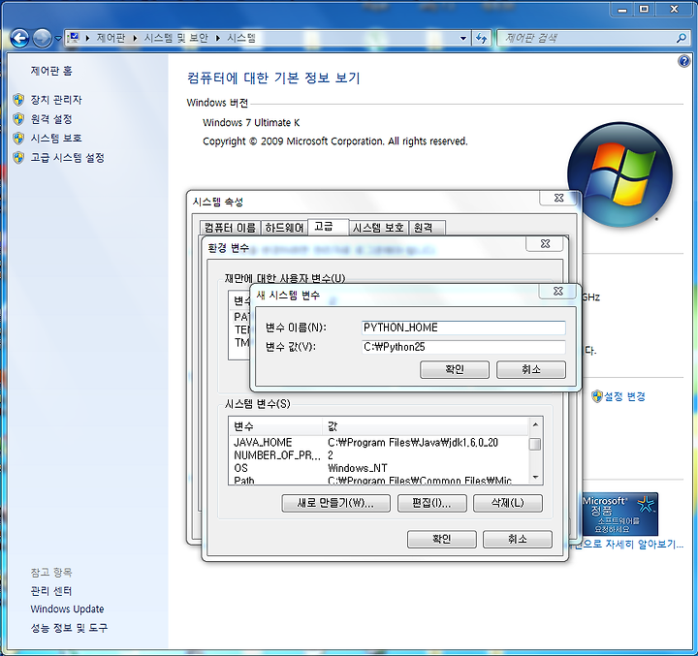The height and width of the screenshot is (656, 698).
Task: Click the control panel icon in address bar
Action: (74, 38)
